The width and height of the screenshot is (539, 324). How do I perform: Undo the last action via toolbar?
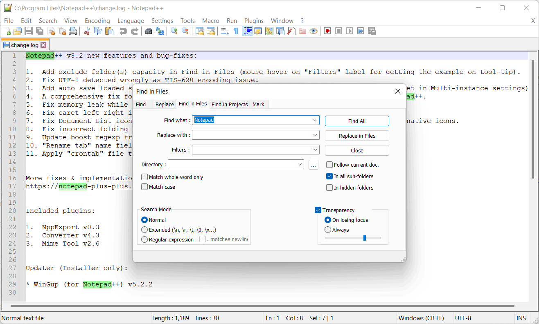coord(123,31)
